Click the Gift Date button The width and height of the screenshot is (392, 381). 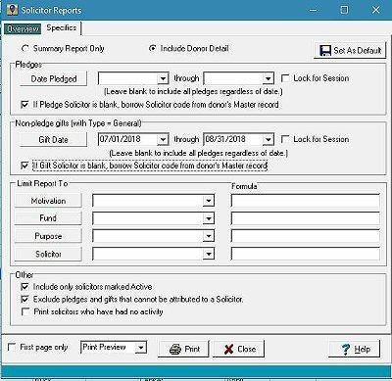(x=54, y=139)
